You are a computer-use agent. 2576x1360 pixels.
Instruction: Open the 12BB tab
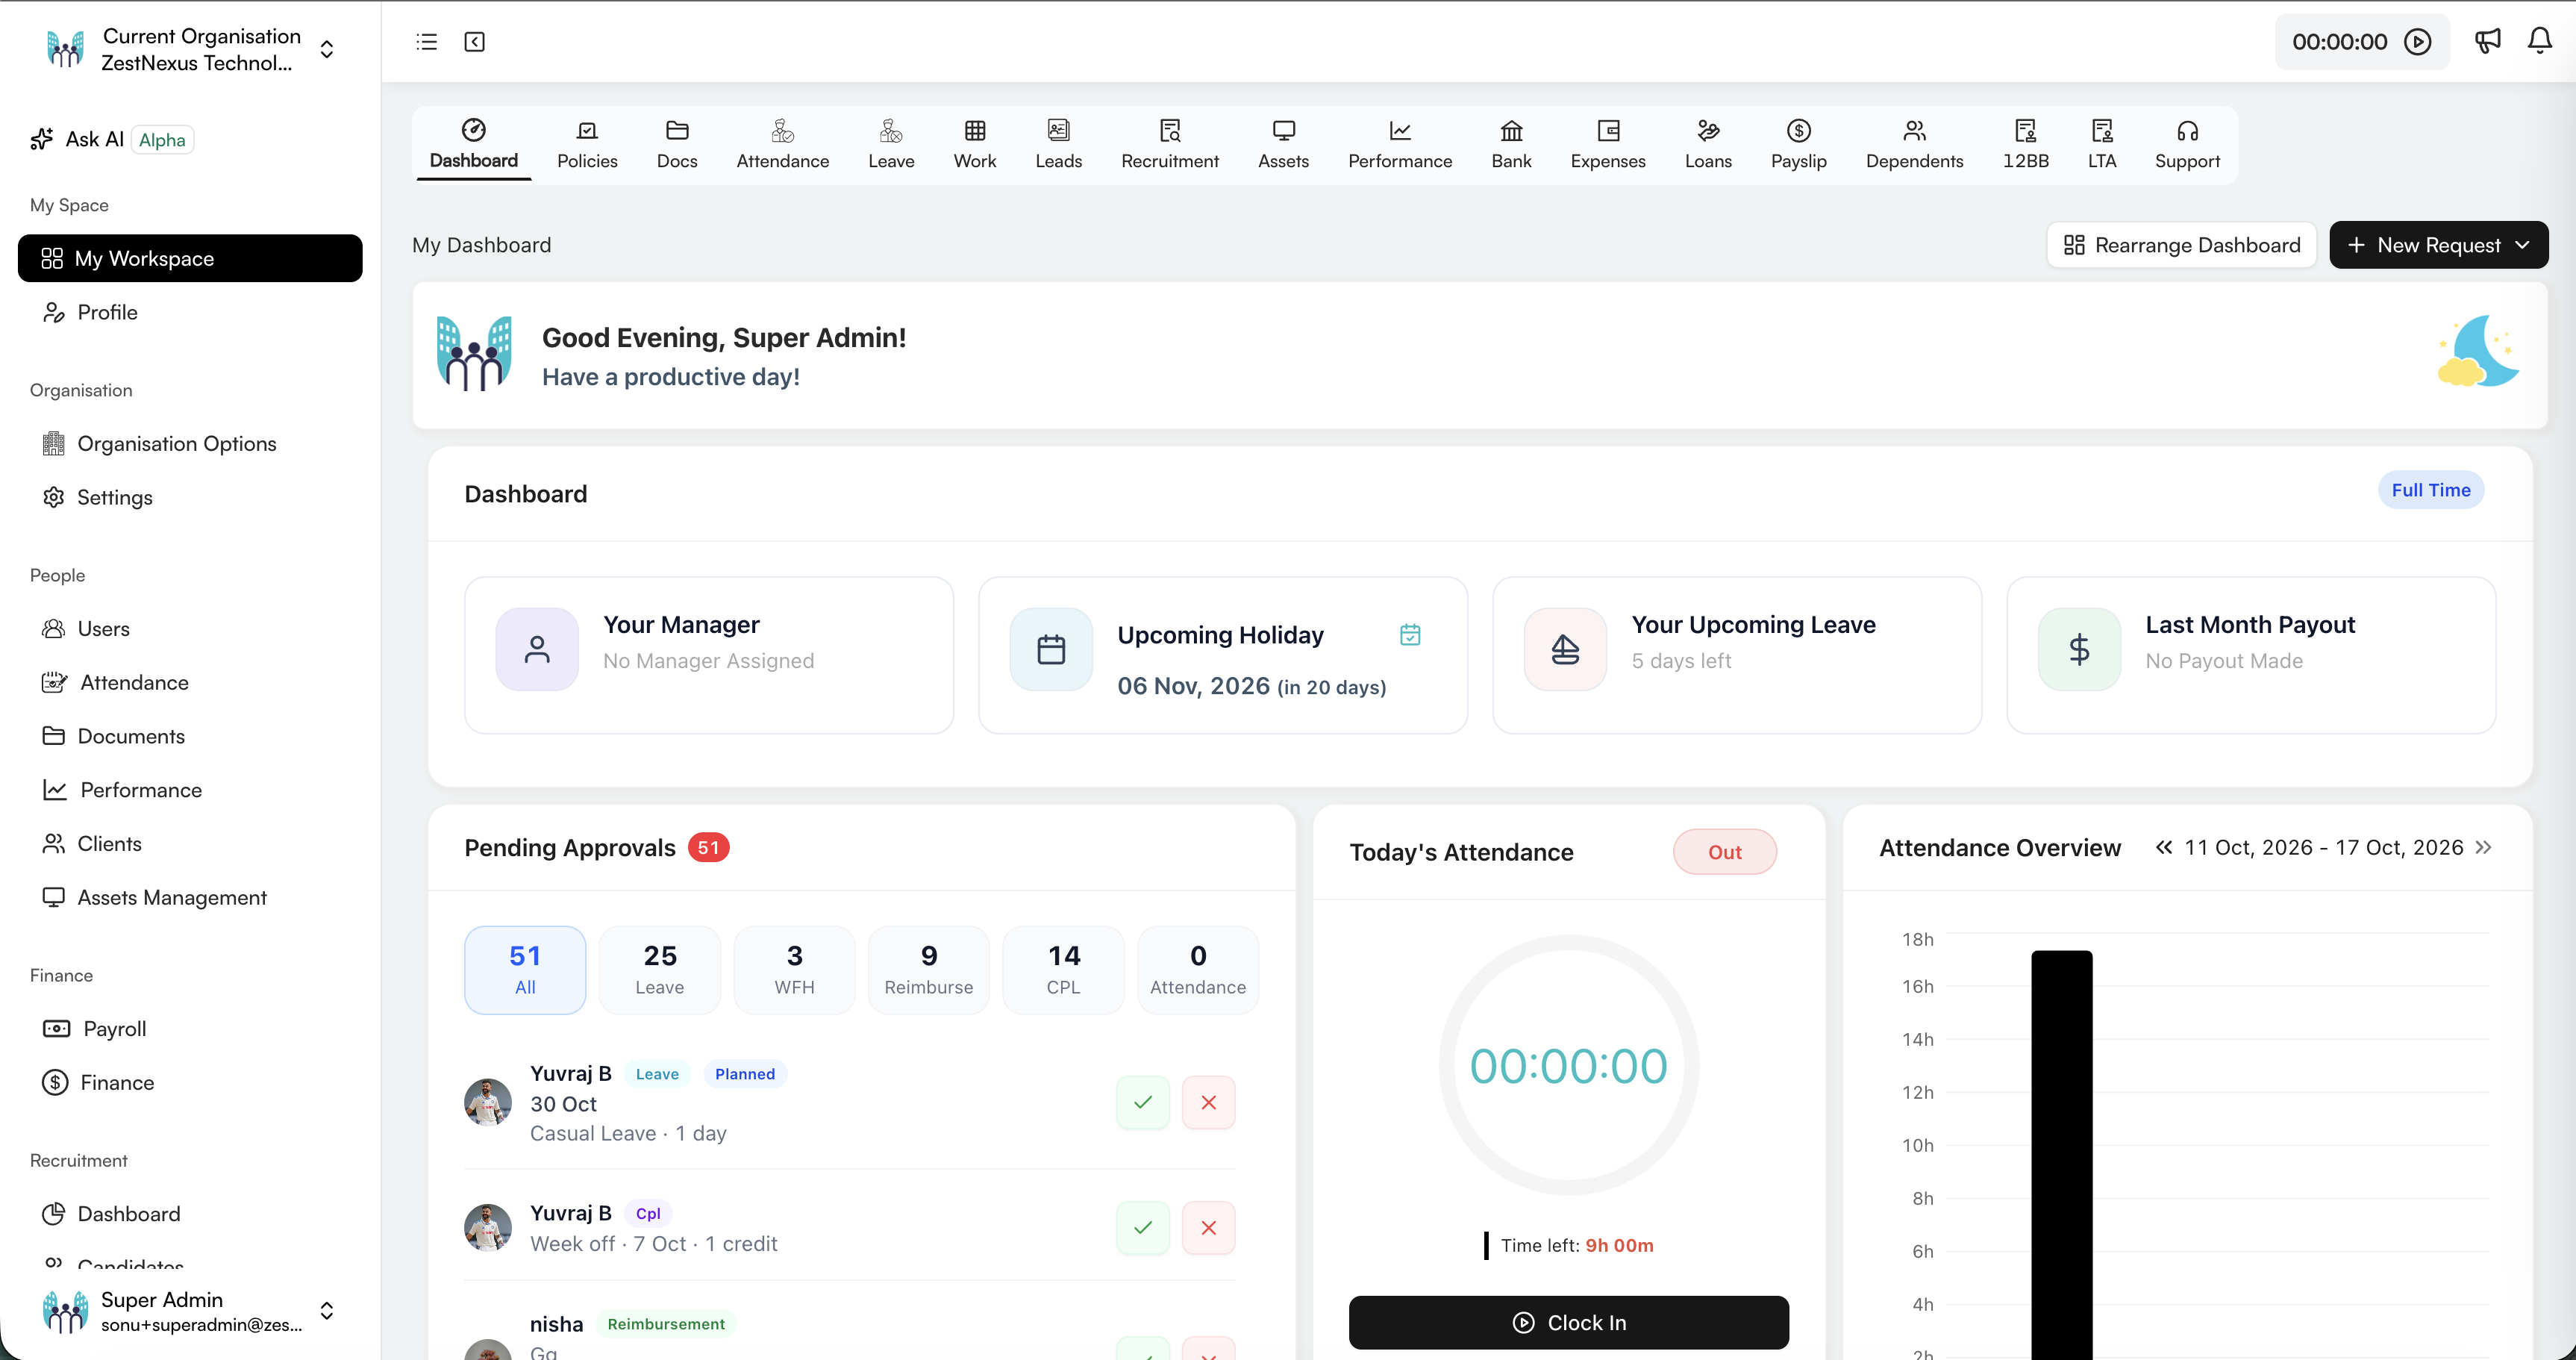tap(2025, 145)
